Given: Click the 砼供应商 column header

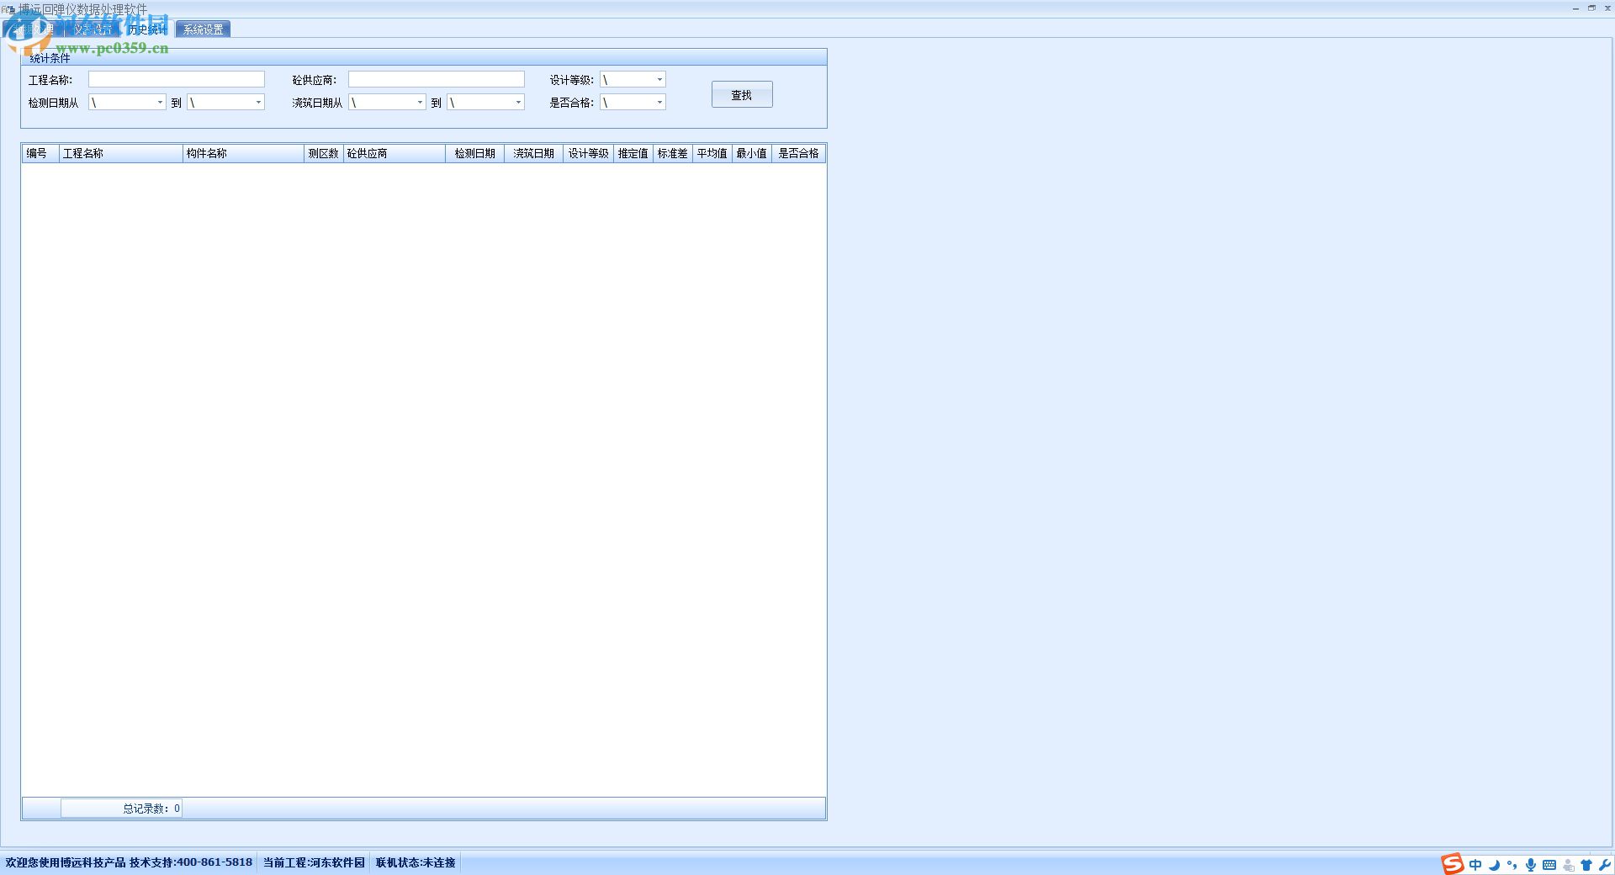Looking at the screenshot, I should click(x=394, y=153).
